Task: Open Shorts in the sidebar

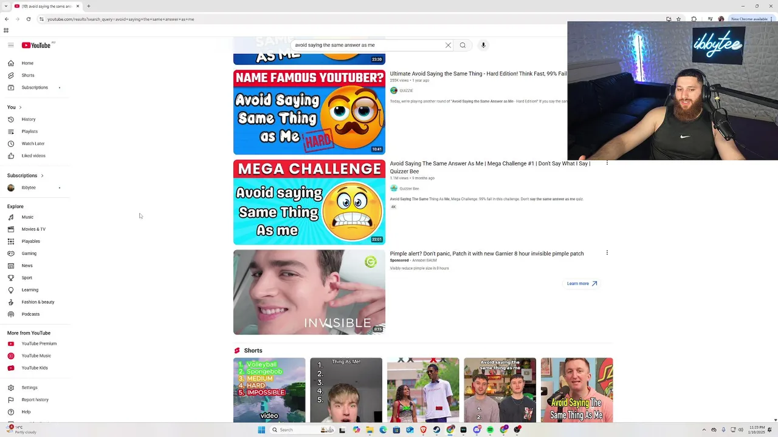Action: tap(28, 75)
